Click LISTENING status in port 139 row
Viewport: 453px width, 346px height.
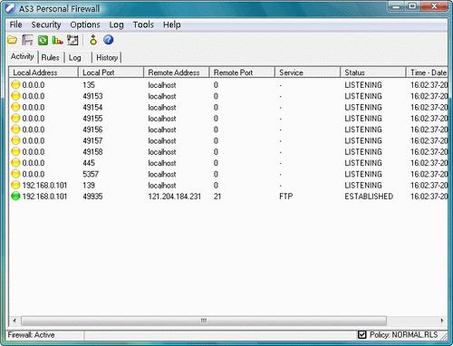coord(363,186)
